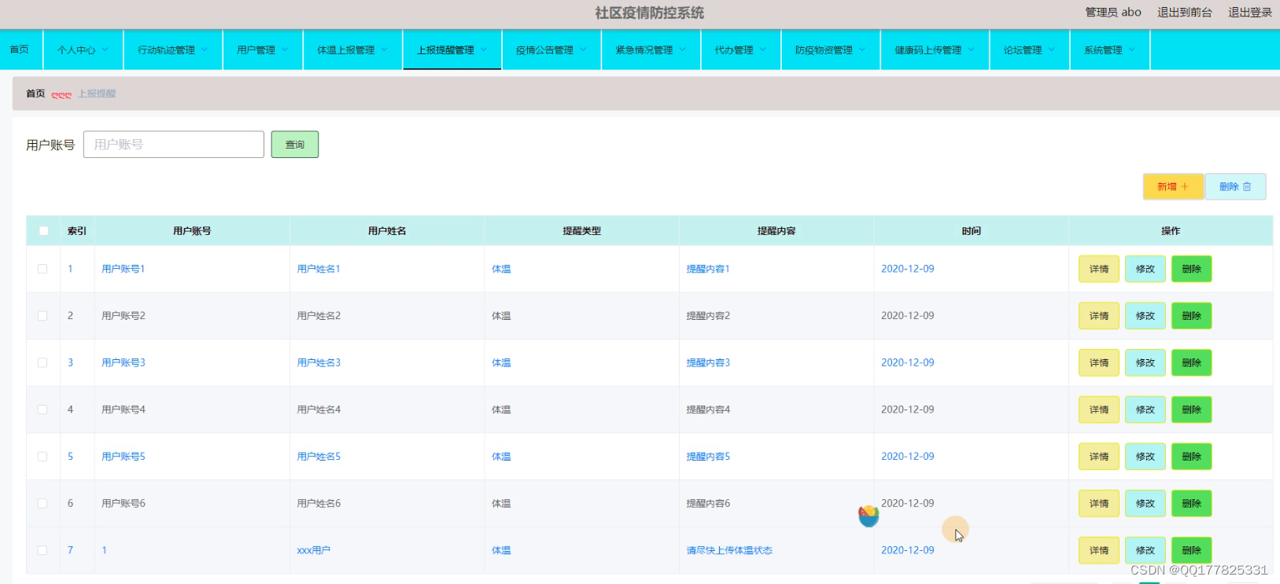
Task: Open 详情 for row xxx用户
Action: click(1099, 550)
